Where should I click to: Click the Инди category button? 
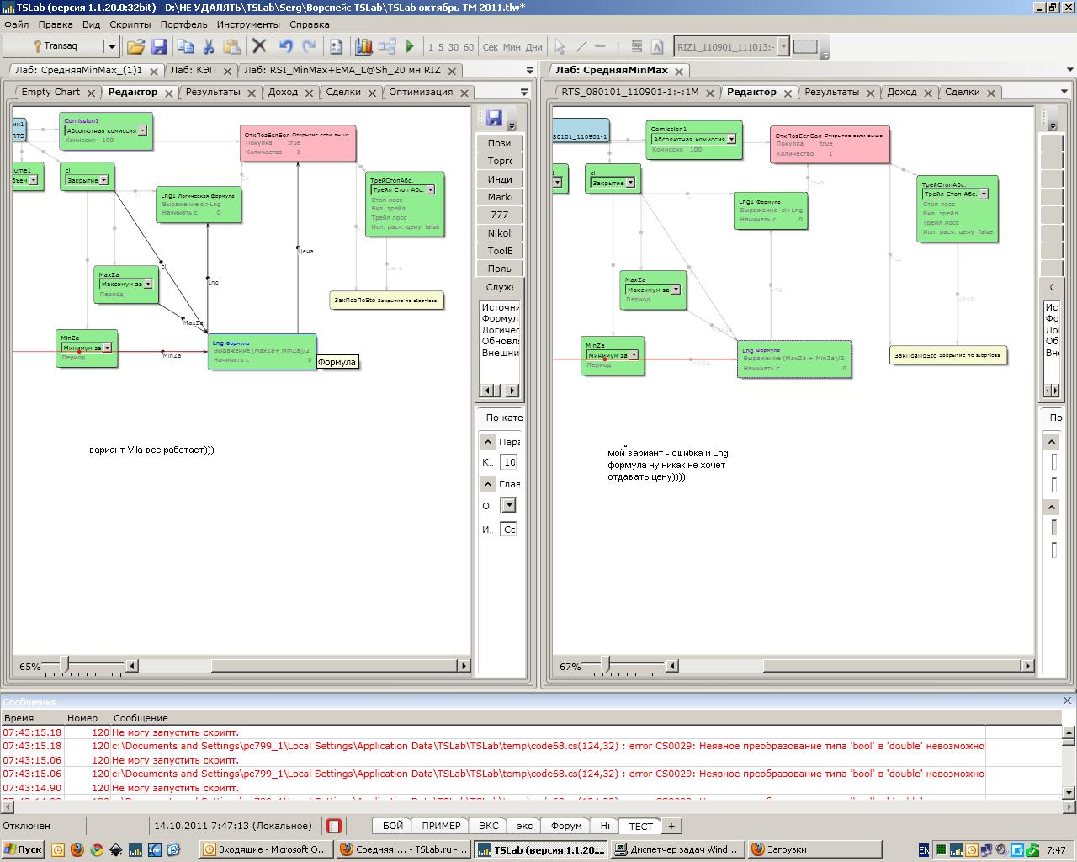click(499, 179)
